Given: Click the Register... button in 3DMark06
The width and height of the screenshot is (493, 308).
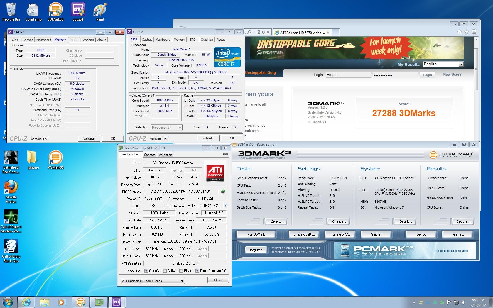Looking at the screenshot, I should point(257,250).
